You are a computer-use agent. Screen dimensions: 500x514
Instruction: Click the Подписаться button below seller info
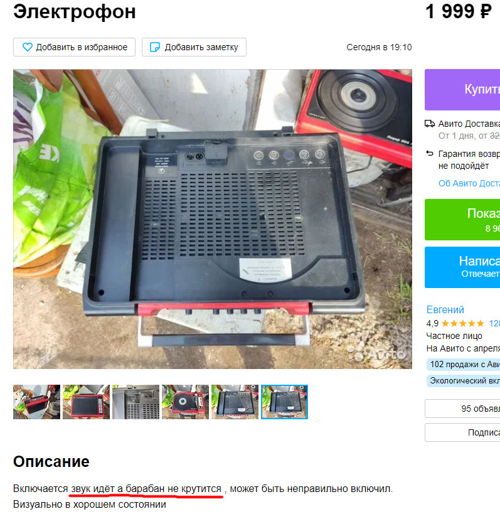(x=462, y=432)
